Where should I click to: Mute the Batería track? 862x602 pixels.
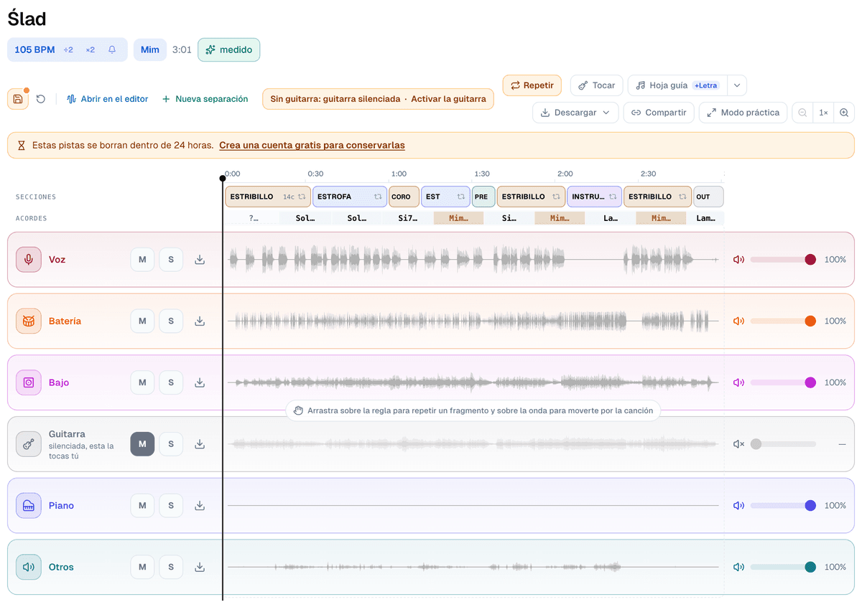[x=142, y=321]
